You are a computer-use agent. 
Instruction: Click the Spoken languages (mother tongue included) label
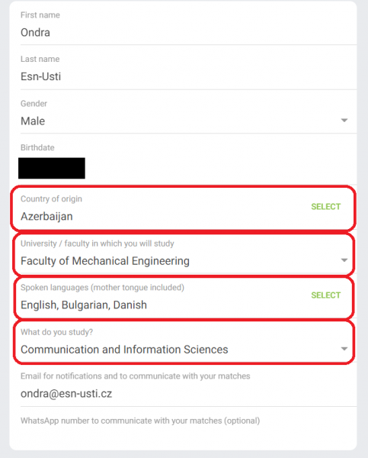click(102, 288)
